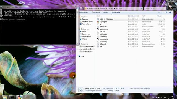Click scroll down arrow in cmd window
This screenshot has height=99, width=177.
[x=77, y=43]
